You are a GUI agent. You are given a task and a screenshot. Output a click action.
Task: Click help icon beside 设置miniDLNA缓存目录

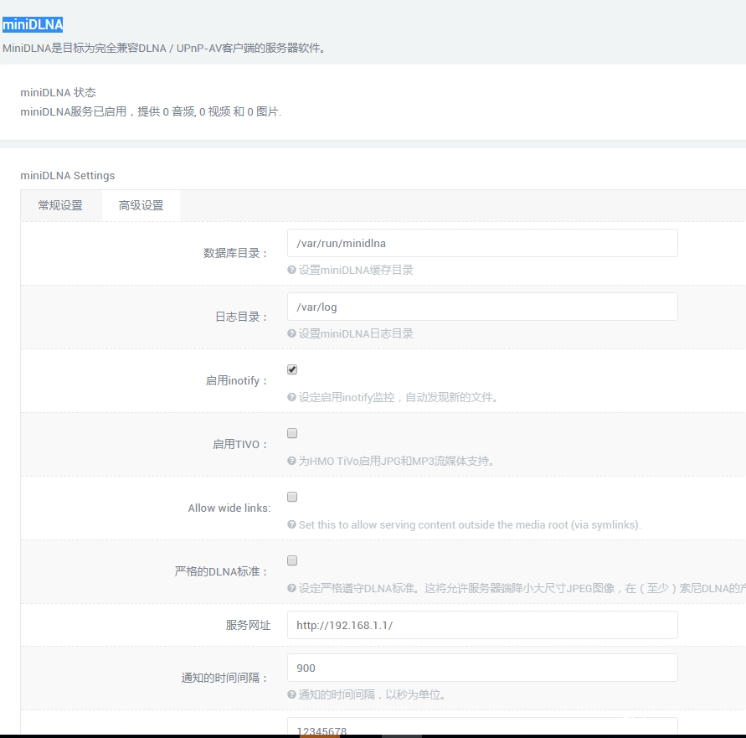291,270
